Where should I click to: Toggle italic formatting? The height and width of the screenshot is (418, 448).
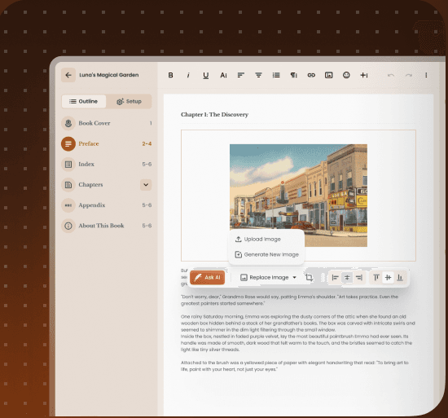188,75
